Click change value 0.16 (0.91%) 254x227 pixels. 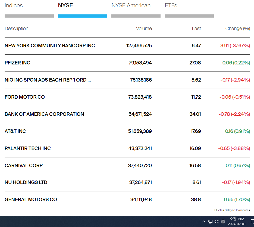click(237, 131)
